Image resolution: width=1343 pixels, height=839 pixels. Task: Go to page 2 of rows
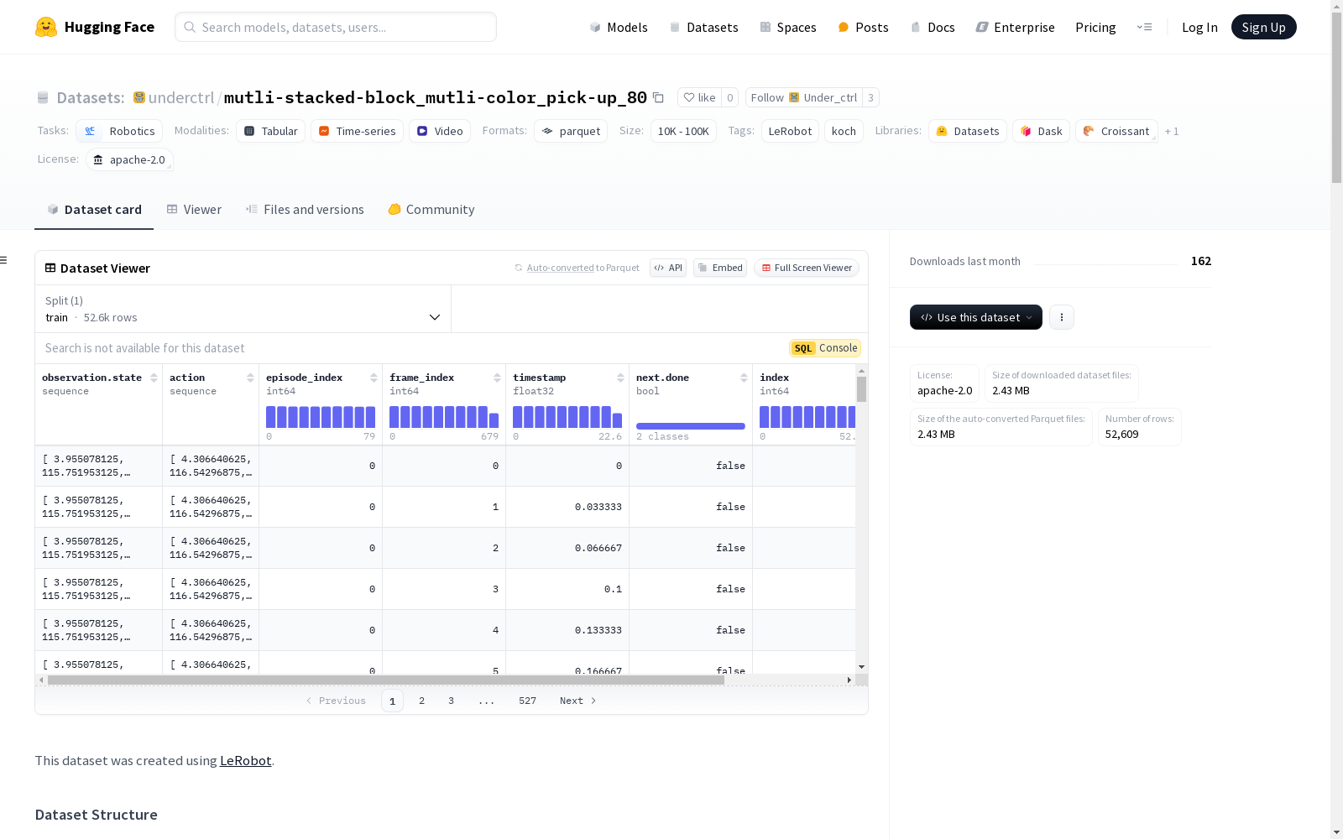coord(421,701)
